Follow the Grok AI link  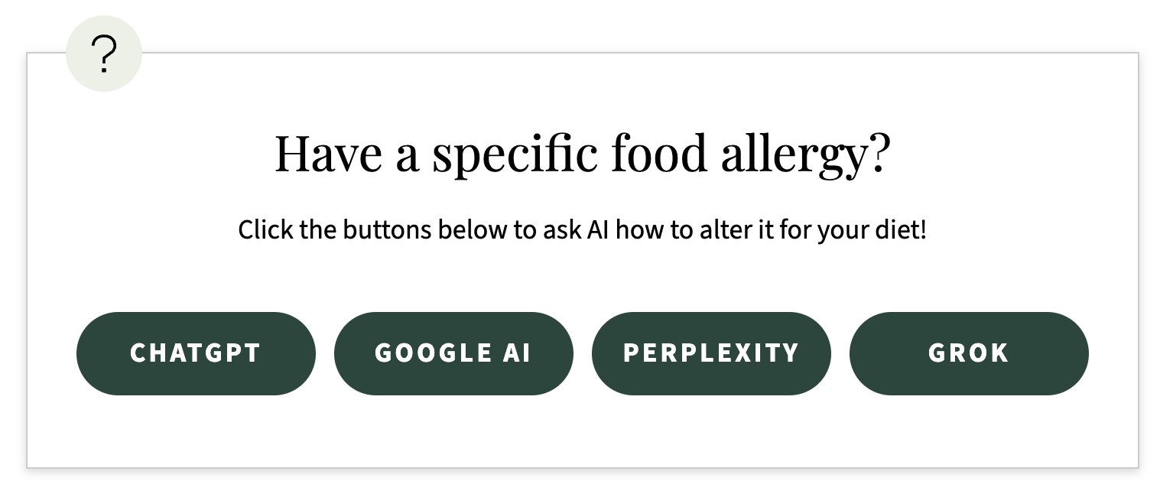click(969, 353)
